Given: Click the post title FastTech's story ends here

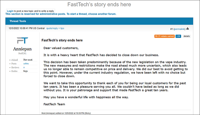Looking at the screenshot, I should [x=62, y=40].
